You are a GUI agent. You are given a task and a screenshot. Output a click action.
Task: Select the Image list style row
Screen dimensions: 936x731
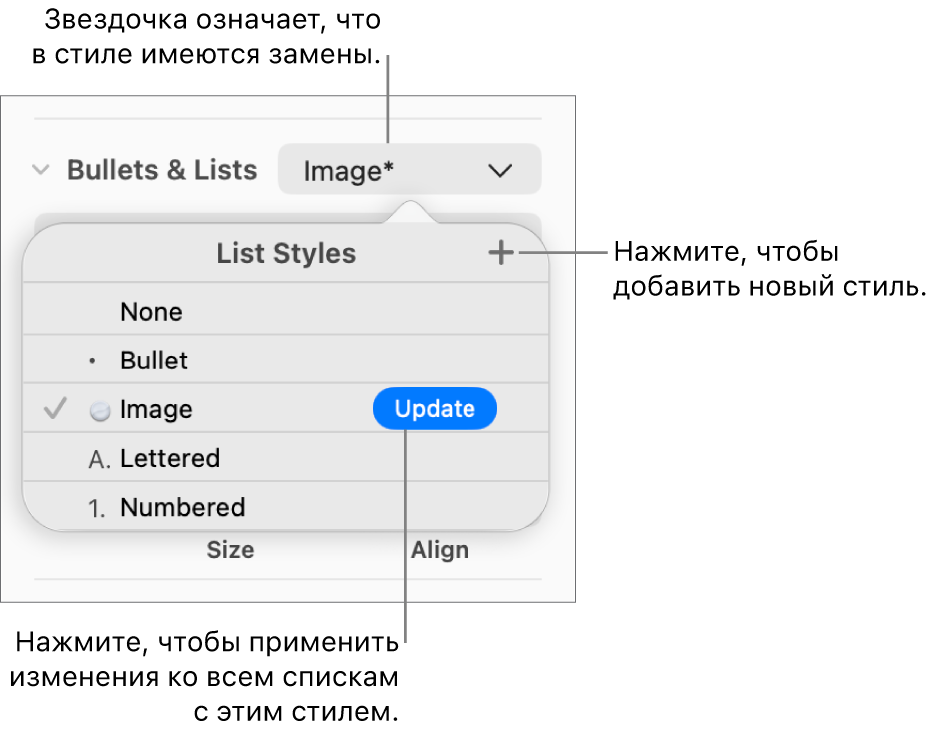[156, 409]
